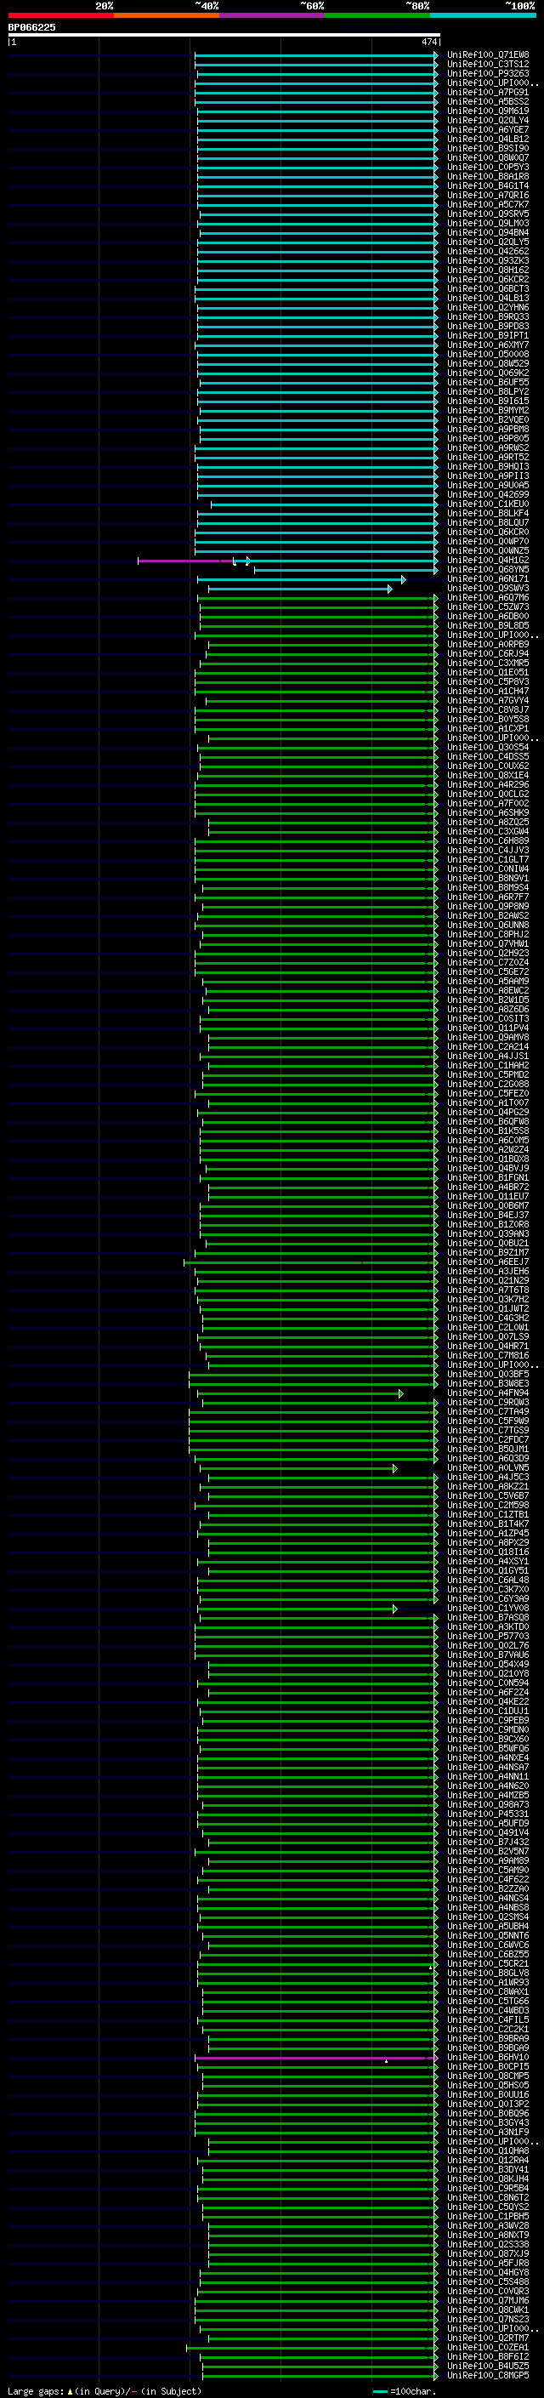The height and width of the screenshot is (2398, 544).
Task: Click the short cyan alignment bar for A6N171
Action: pos(300,579)
